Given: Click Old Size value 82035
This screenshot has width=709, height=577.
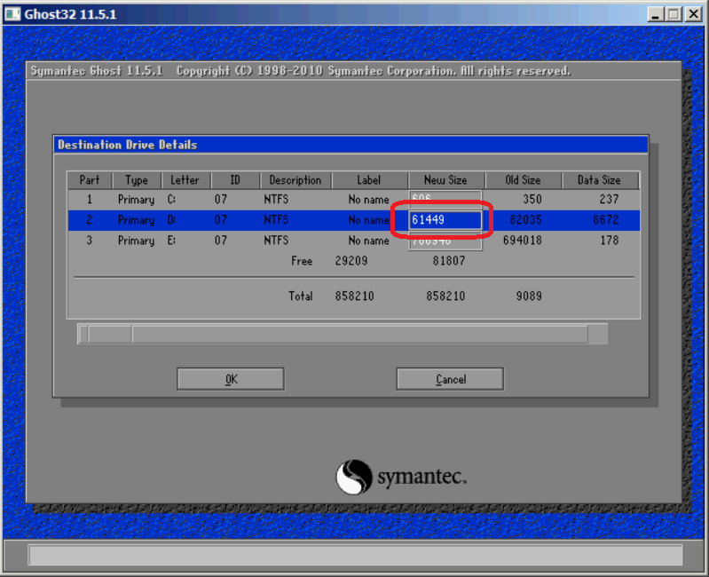Looking at the screenshot, I should click(525, 220).
